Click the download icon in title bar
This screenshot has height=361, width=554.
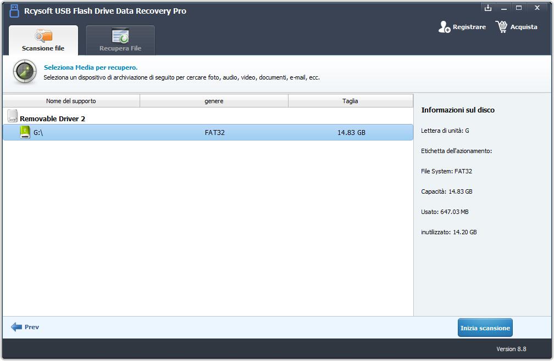[x=487, y=8]
